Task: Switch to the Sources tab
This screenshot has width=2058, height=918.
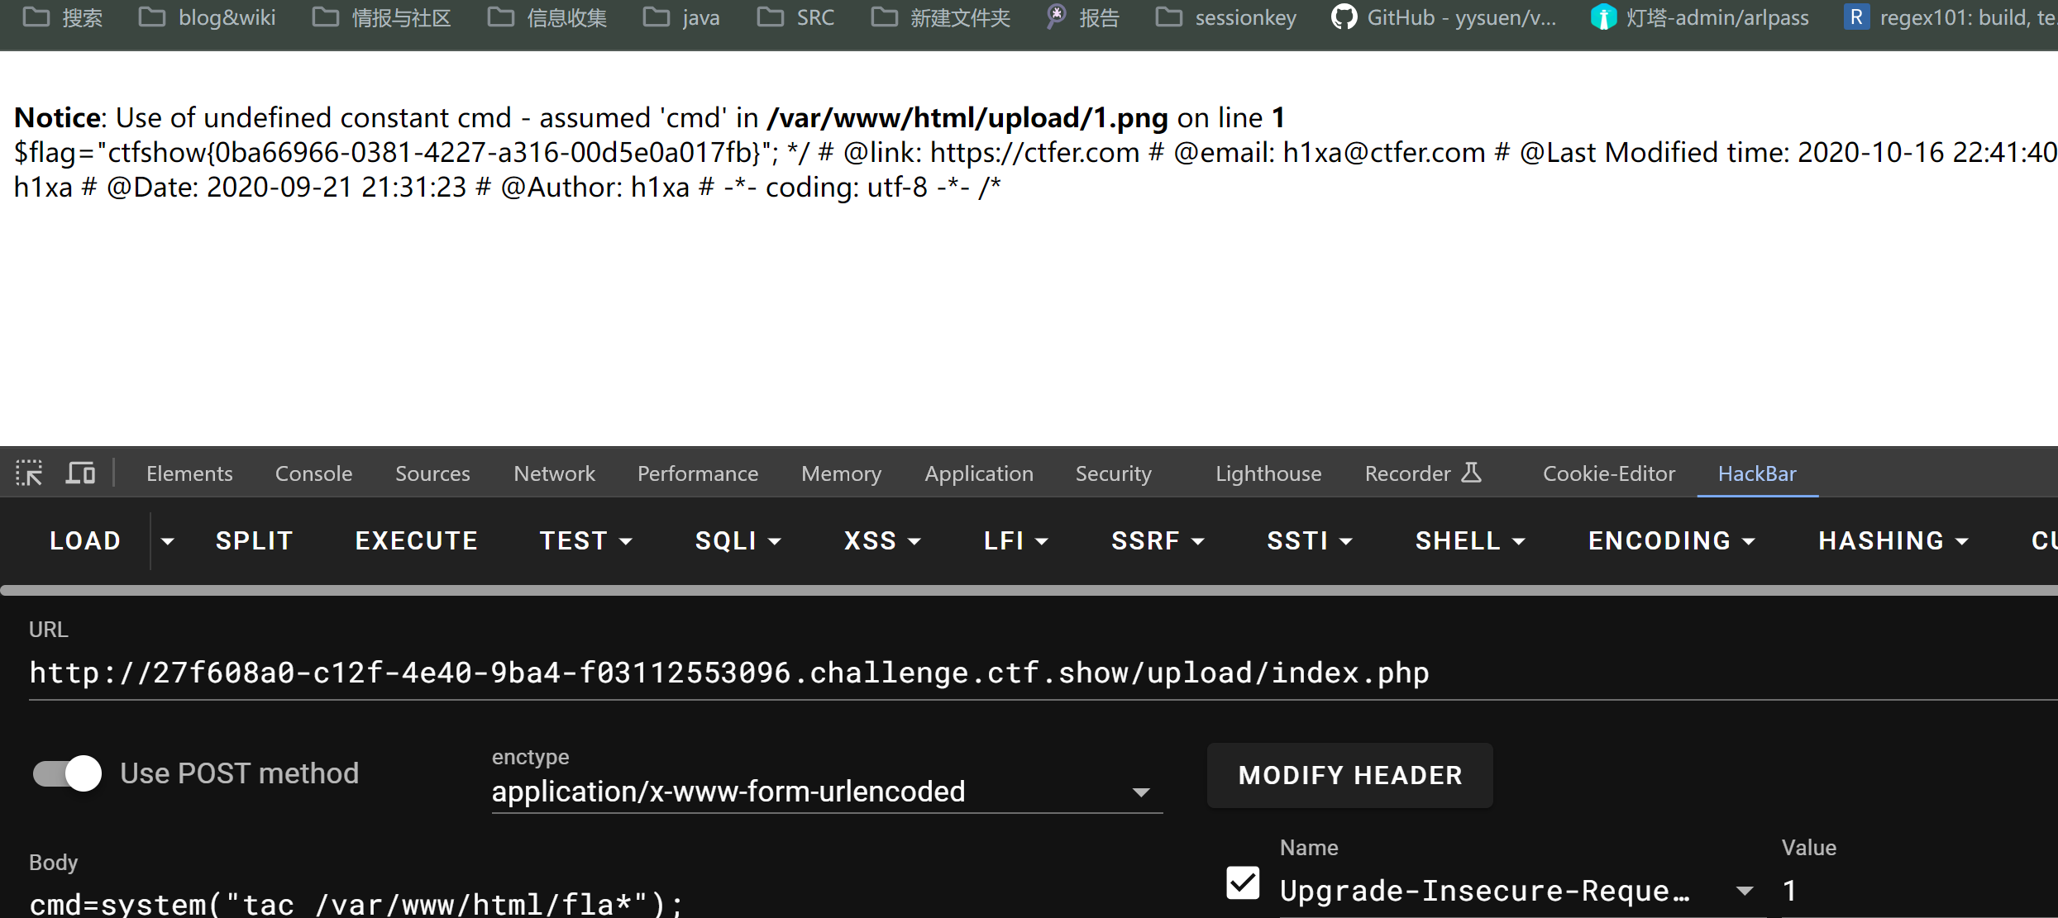Action: [x=432, y=473]
